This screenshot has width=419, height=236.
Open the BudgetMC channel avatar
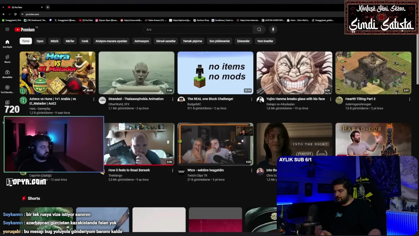click(181, 100)
